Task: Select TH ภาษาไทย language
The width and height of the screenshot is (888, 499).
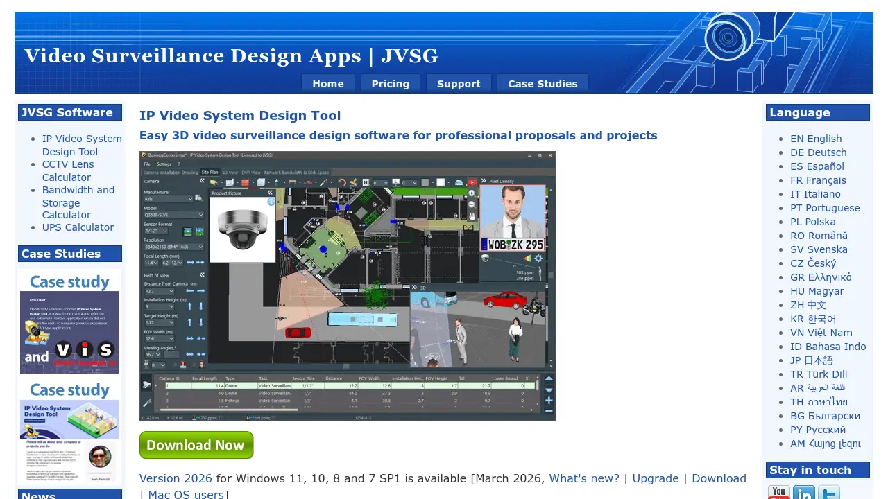Action: [x=819, y=402]
